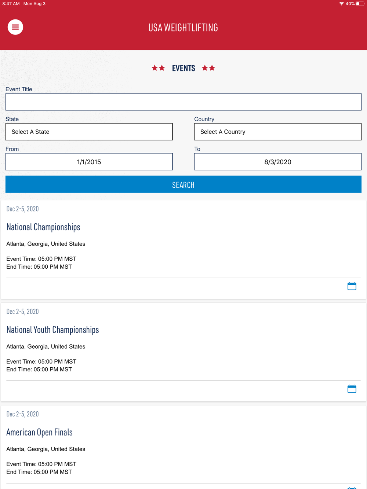Tap the National Championships date Dec 2-5, 2020
Viewport: 367px width, 489px height.
click(x=22, y=209)
